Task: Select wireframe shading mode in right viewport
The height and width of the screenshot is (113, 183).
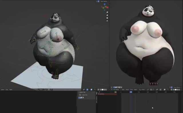Action: pyautogui.click(x=174, y=90)
